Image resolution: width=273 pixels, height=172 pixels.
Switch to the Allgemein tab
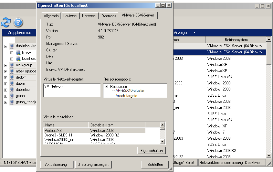(x=51, y=16)
